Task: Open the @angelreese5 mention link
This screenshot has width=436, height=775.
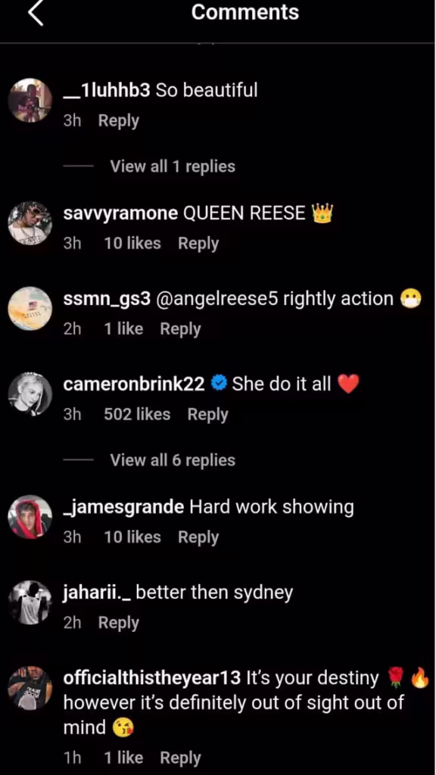Action: click(216, 299)
